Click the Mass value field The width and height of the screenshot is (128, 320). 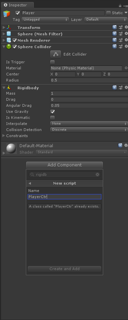click(x=89, y=93)
